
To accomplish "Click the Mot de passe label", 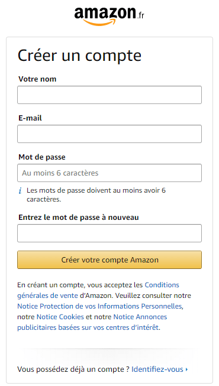I will click(42, 157).
